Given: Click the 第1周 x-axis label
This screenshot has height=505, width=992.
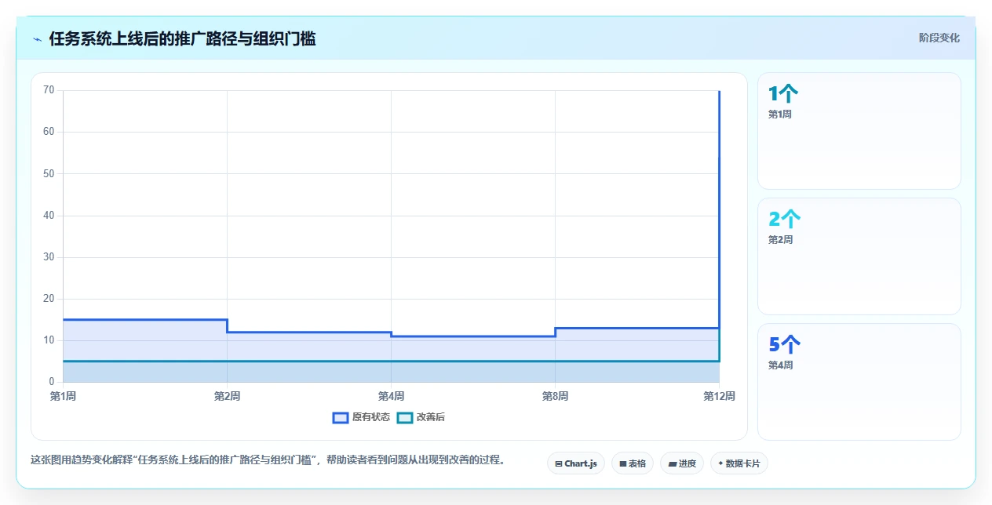Looking at the screenshot, I should click(x=63, y=396).
